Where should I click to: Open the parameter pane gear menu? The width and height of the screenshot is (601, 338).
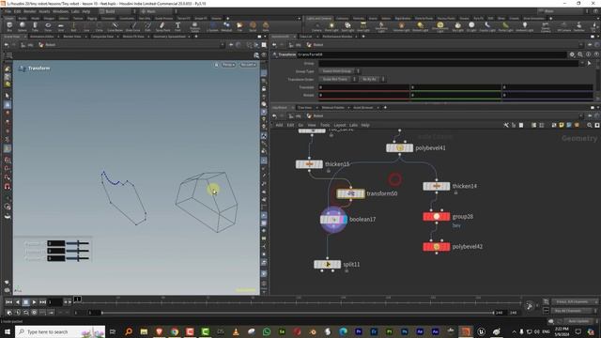click(x=572, y=54)
